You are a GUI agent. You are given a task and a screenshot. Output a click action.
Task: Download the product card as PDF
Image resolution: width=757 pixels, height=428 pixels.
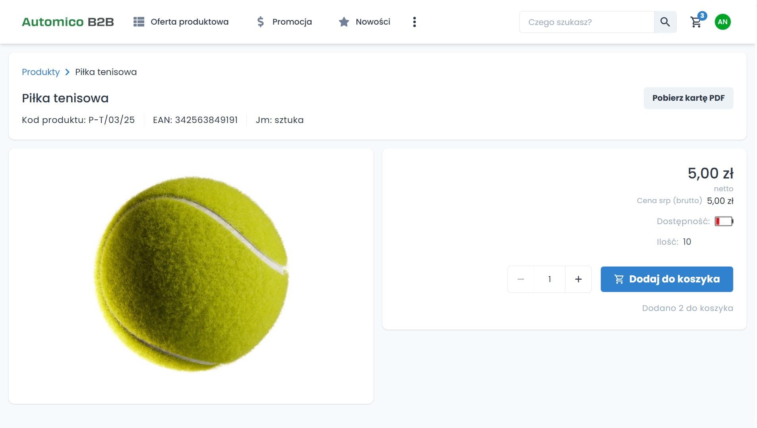tap(688, 98)
